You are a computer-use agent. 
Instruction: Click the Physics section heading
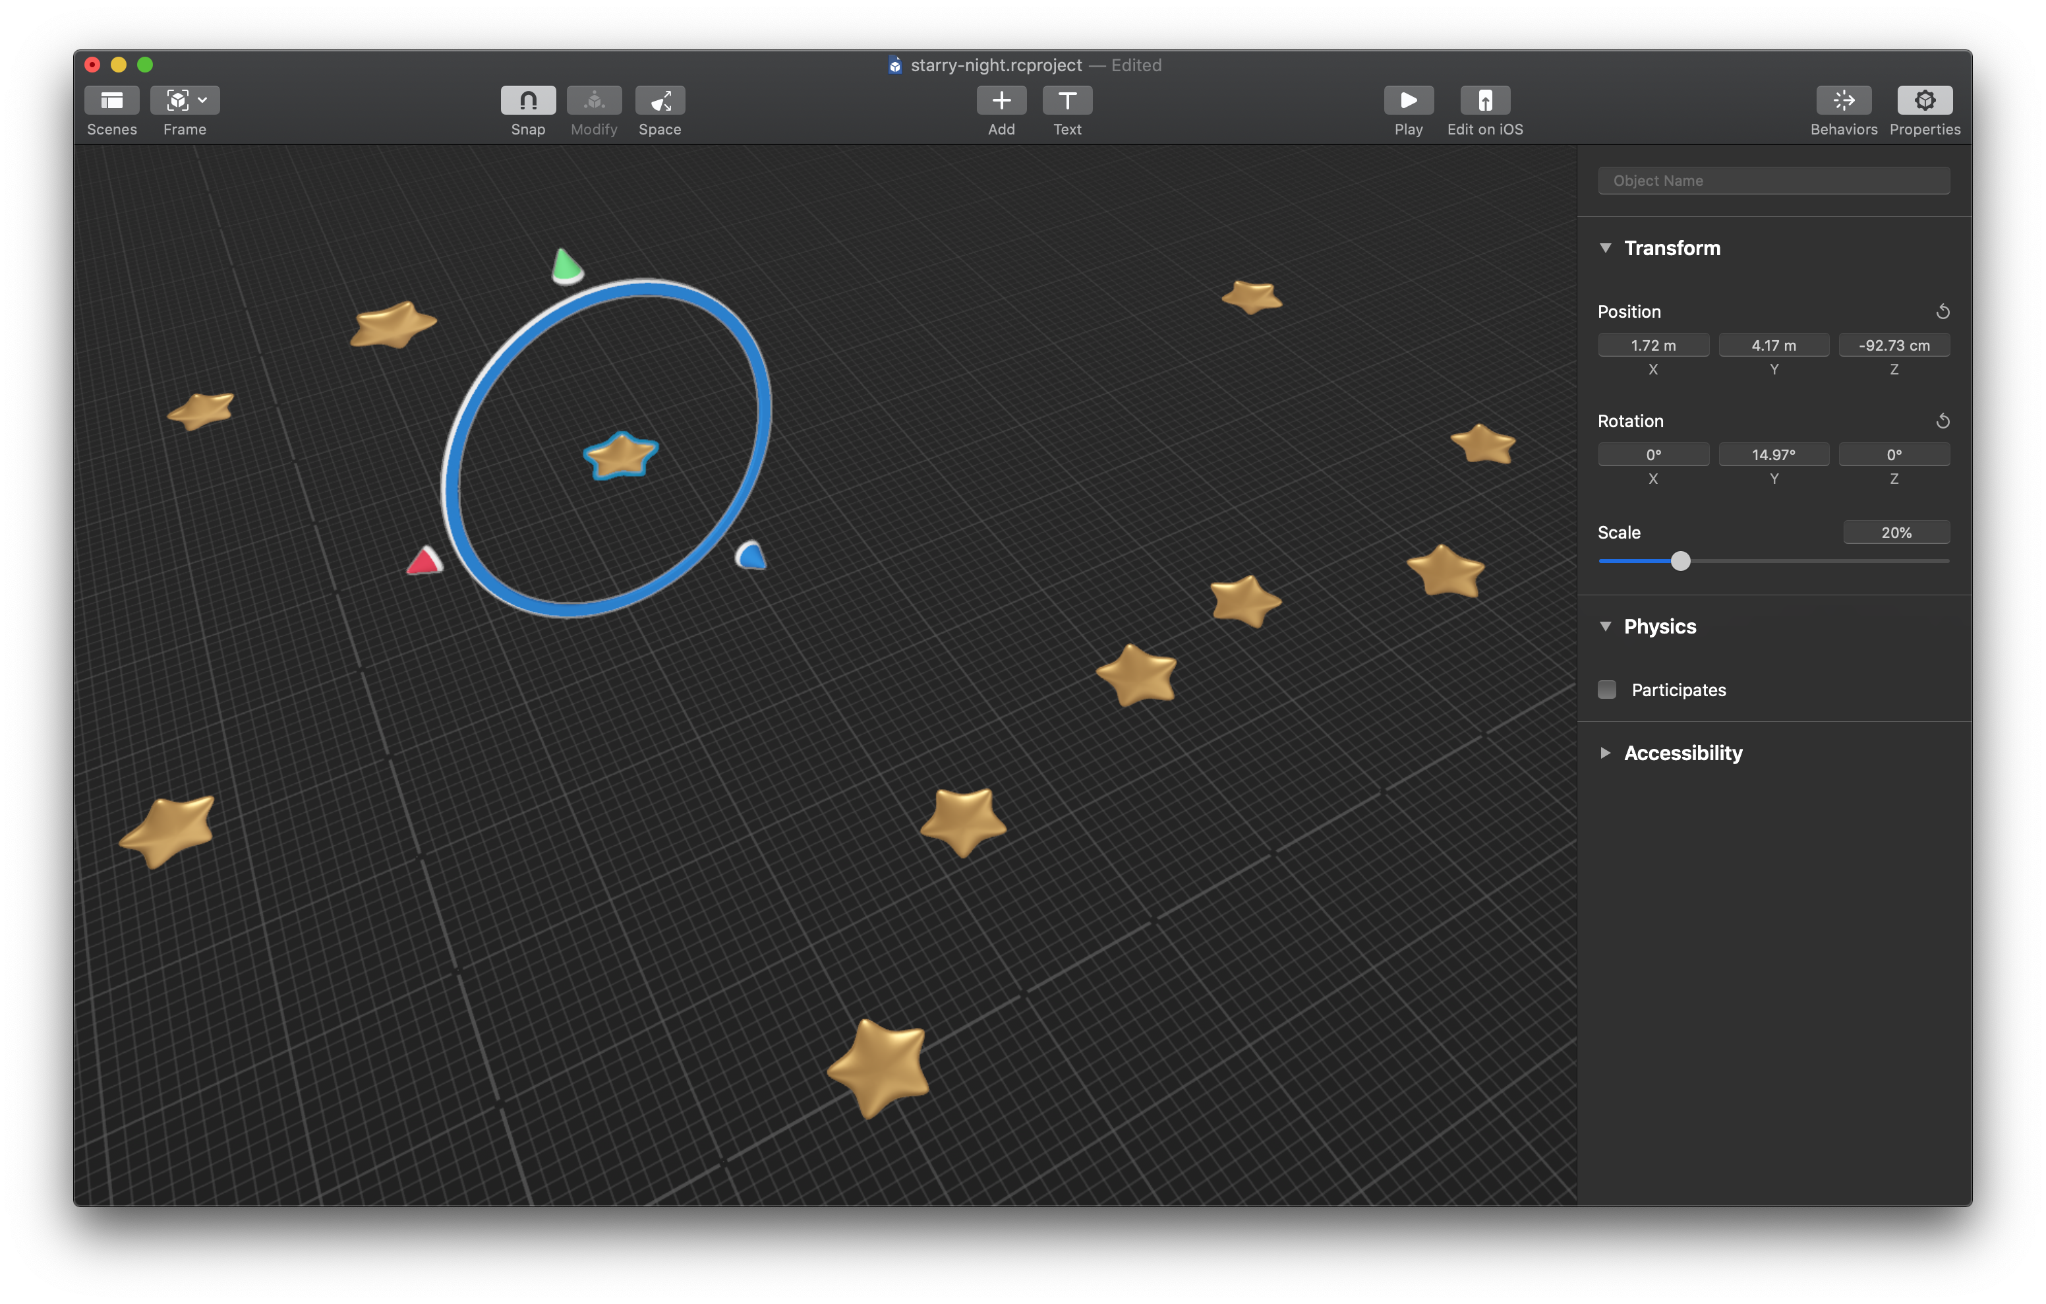(x=1660, y=626)
